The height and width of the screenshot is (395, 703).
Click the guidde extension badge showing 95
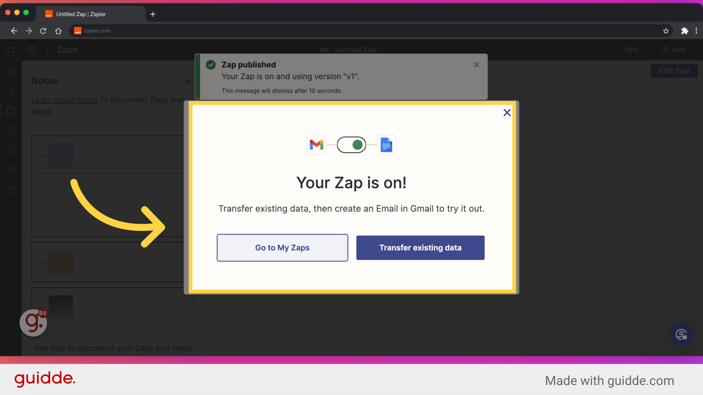coord(33,323)
